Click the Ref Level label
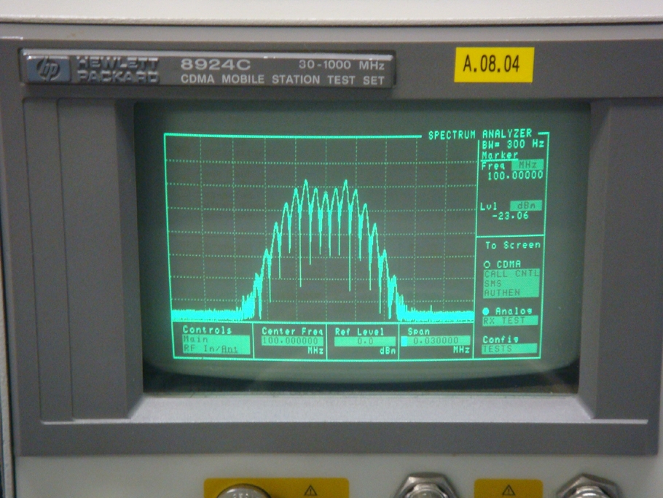Image resolution: width=663 pixels, height=498 pixels. (x=359, y=332)
